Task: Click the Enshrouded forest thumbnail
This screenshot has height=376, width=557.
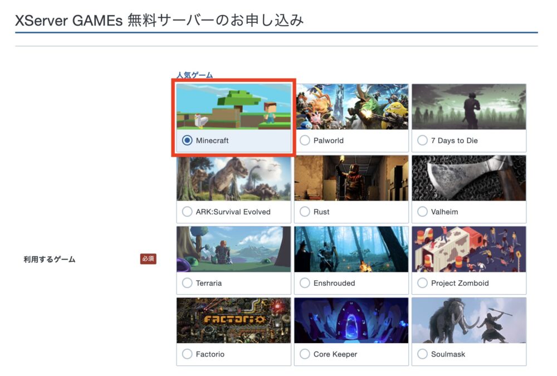Action: [351, 250]
